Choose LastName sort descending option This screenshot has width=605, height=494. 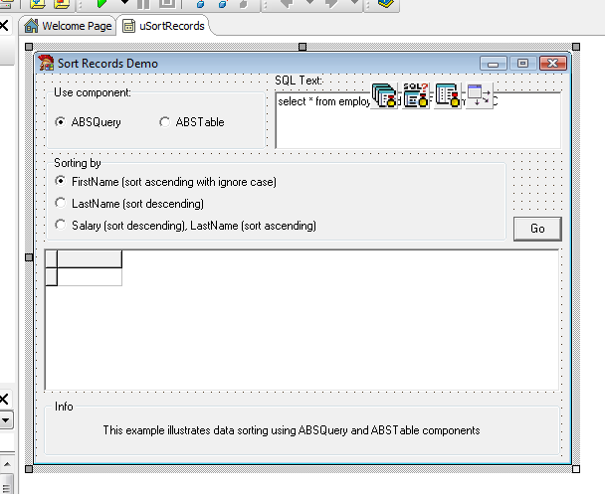point(62,204)
